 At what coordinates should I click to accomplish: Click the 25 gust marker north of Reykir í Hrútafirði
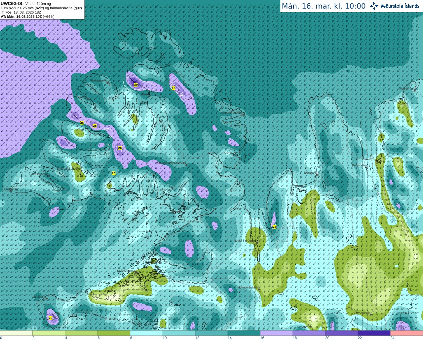coord(274,227)
